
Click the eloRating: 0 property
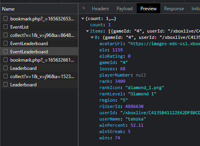pyautogui.click(x=115, y=56)
